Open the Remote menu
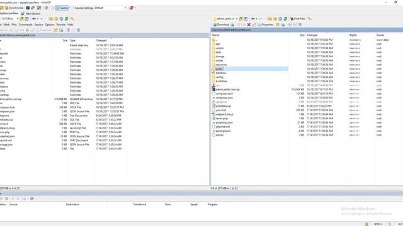This screenshot has width=403, height=226. [61, 24]
